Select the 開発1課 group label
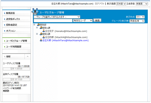 tap(46, 28)
